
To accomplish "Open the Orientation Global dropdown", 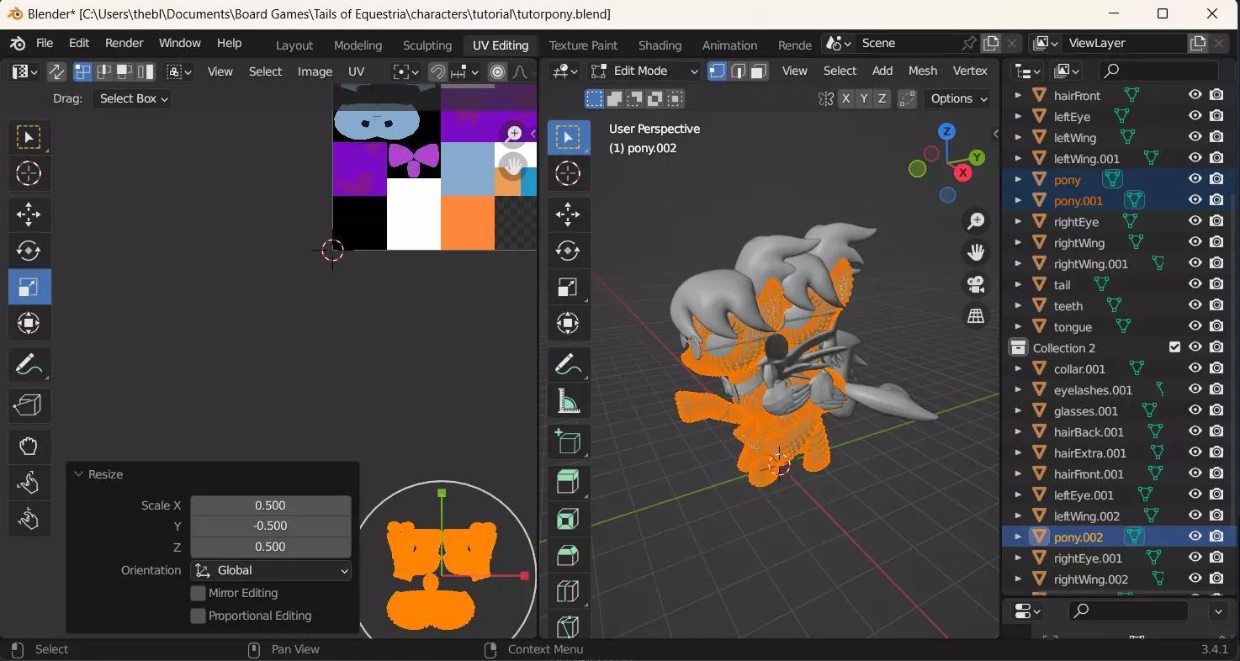I will click(271, 571).
